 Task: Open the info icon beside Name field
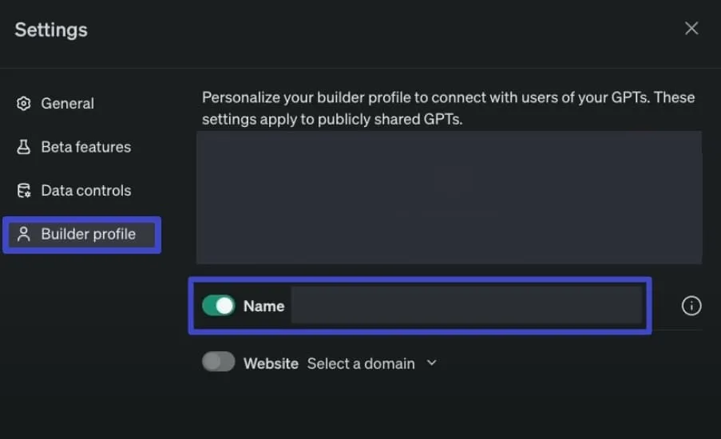click(x=691, y=306)
